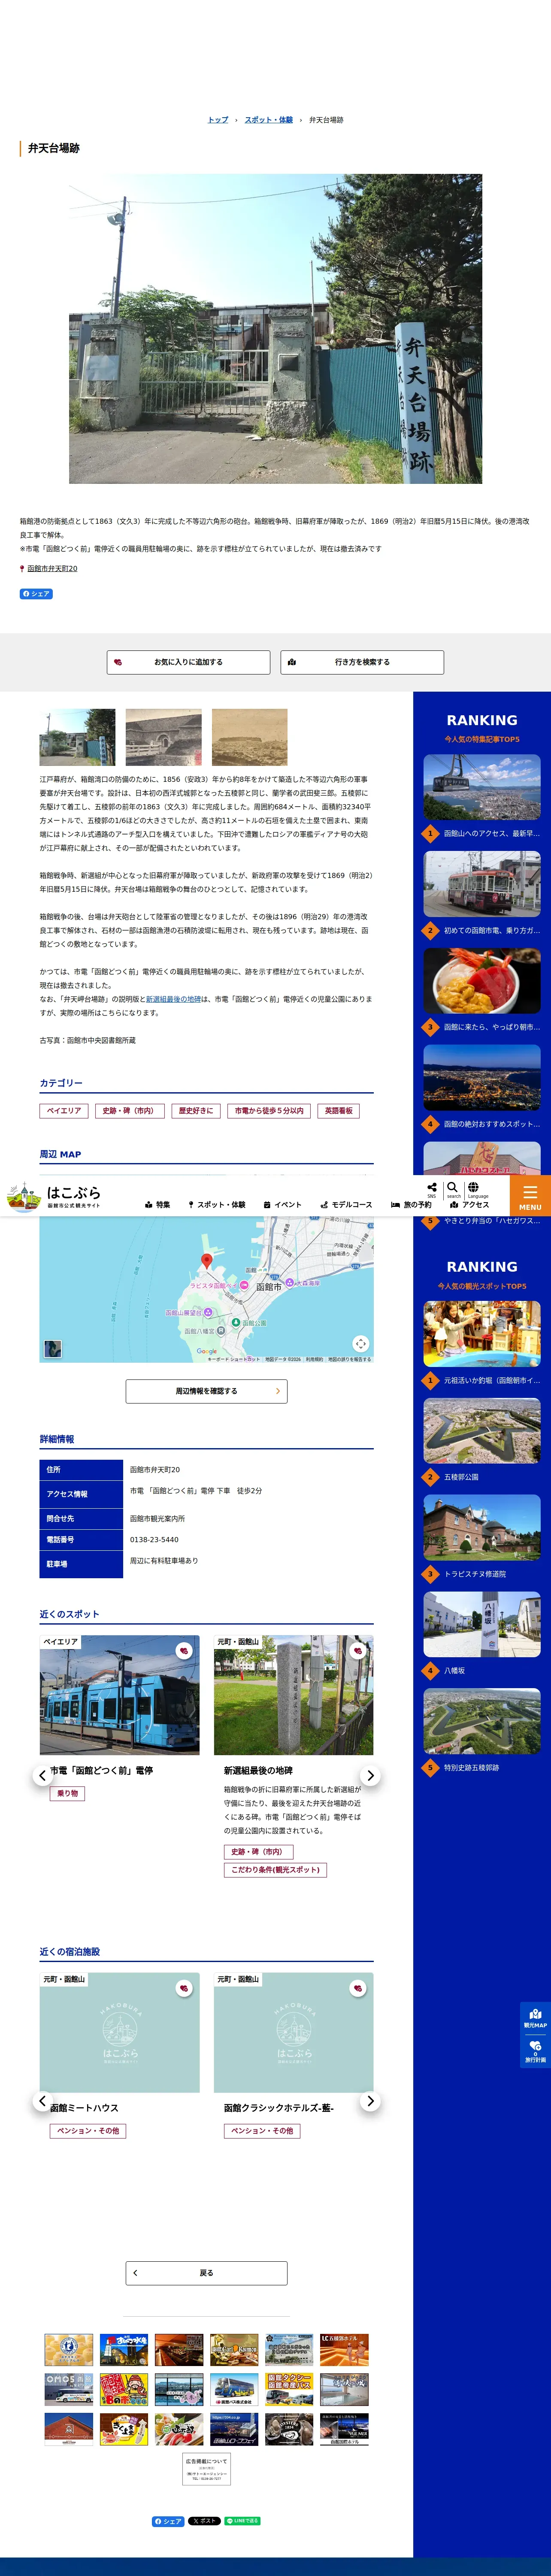The image size is (551, 2576).
Task: Click the LINEで送る button in footer
Action: 242,2521
